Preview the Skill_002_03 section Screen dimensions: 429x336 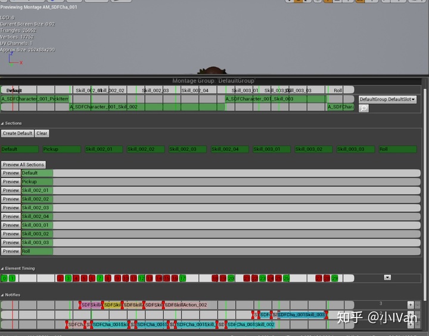pyautogui.click(x=11, y=208)
